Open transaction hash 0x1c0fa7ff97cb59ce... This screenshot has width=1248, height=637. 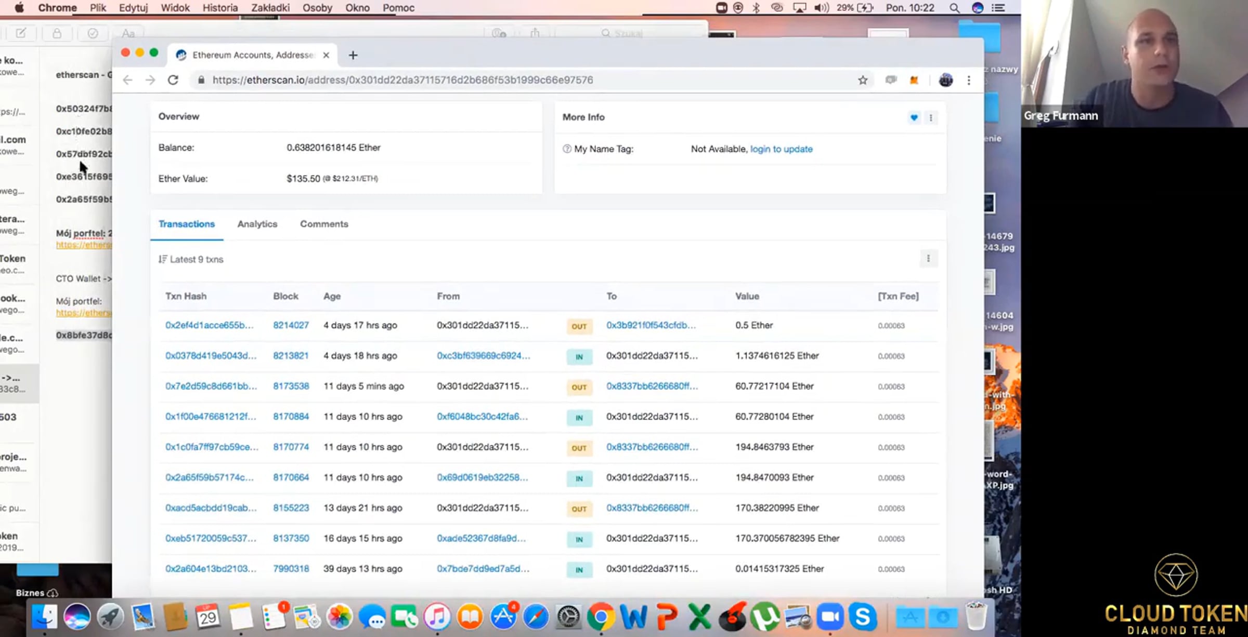pos(212,447)
